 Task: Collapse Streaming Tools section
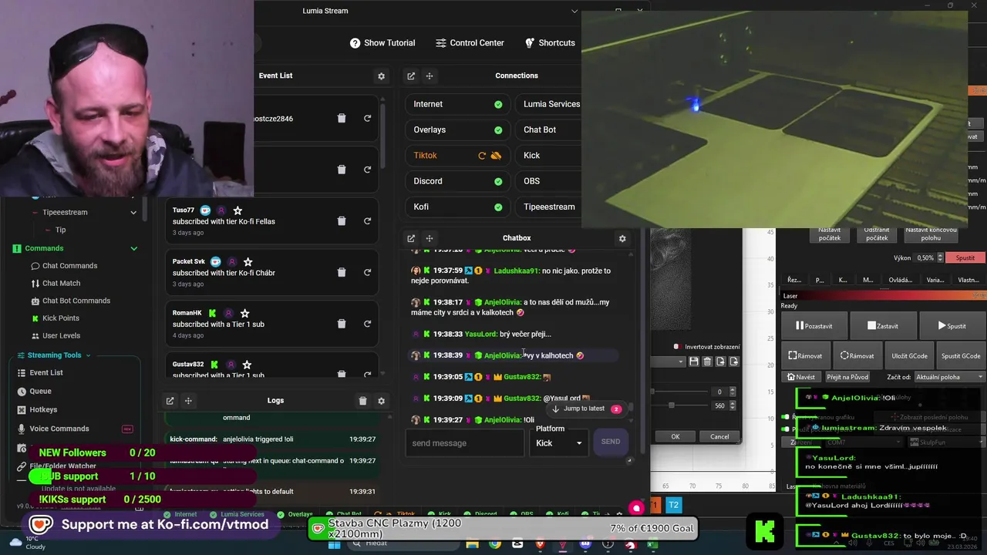88,355
